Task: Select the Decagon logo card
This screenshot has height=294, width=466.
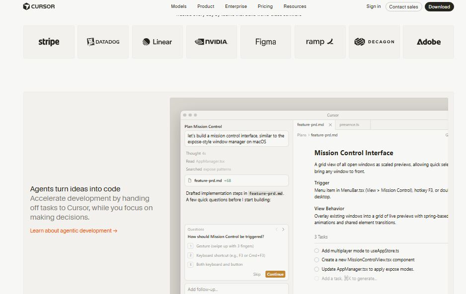Action: tap(374, 42)
